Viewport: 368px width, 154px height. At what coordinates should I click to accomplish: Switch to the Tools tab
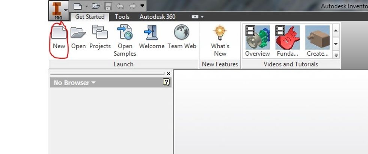[x=122, y=17]
